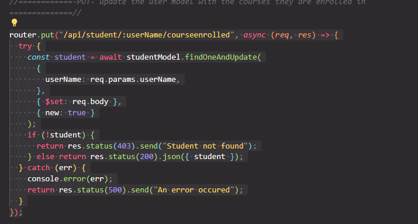Screen dimensions: 418x224
Task: Click the else keyword
Action: point(46,157)
